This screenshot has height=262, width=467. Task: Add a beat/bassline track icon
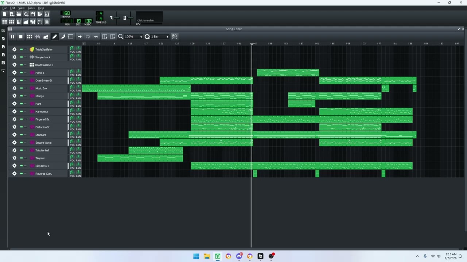coord(30,36)
